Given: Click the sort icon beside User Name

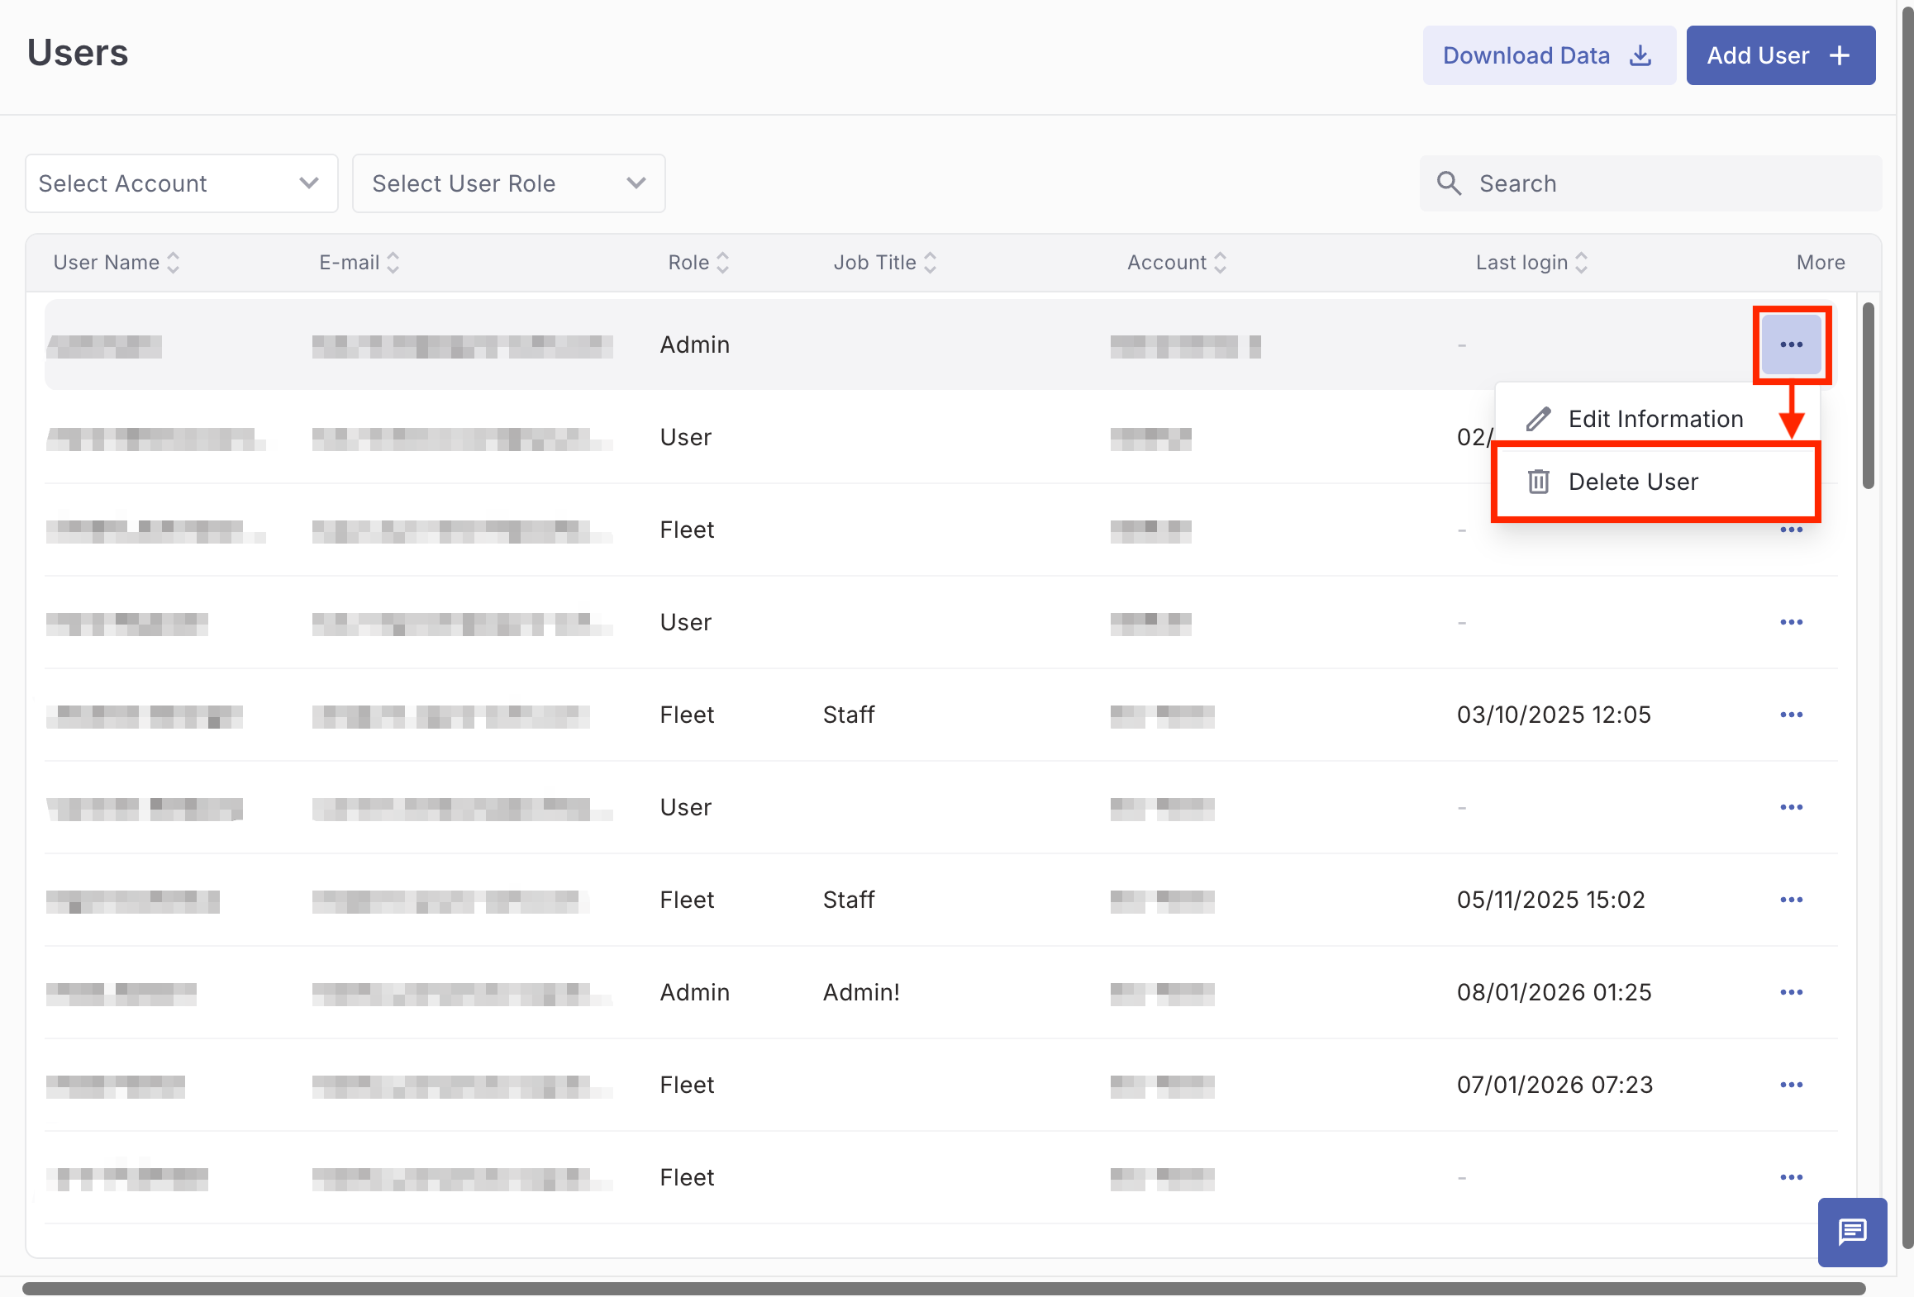Looking at the screenshot, I should (174, 263).
